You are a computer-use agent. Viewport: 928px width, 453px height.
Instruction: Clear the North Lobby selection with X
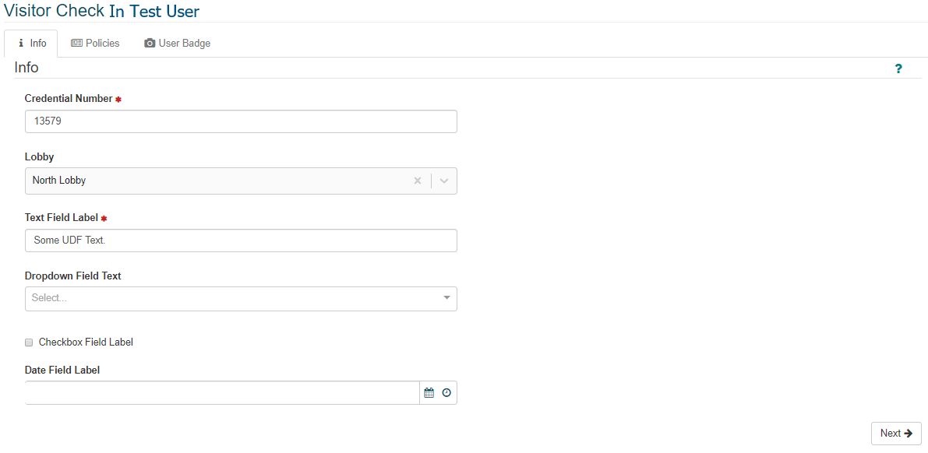click(x=417, y=181)
